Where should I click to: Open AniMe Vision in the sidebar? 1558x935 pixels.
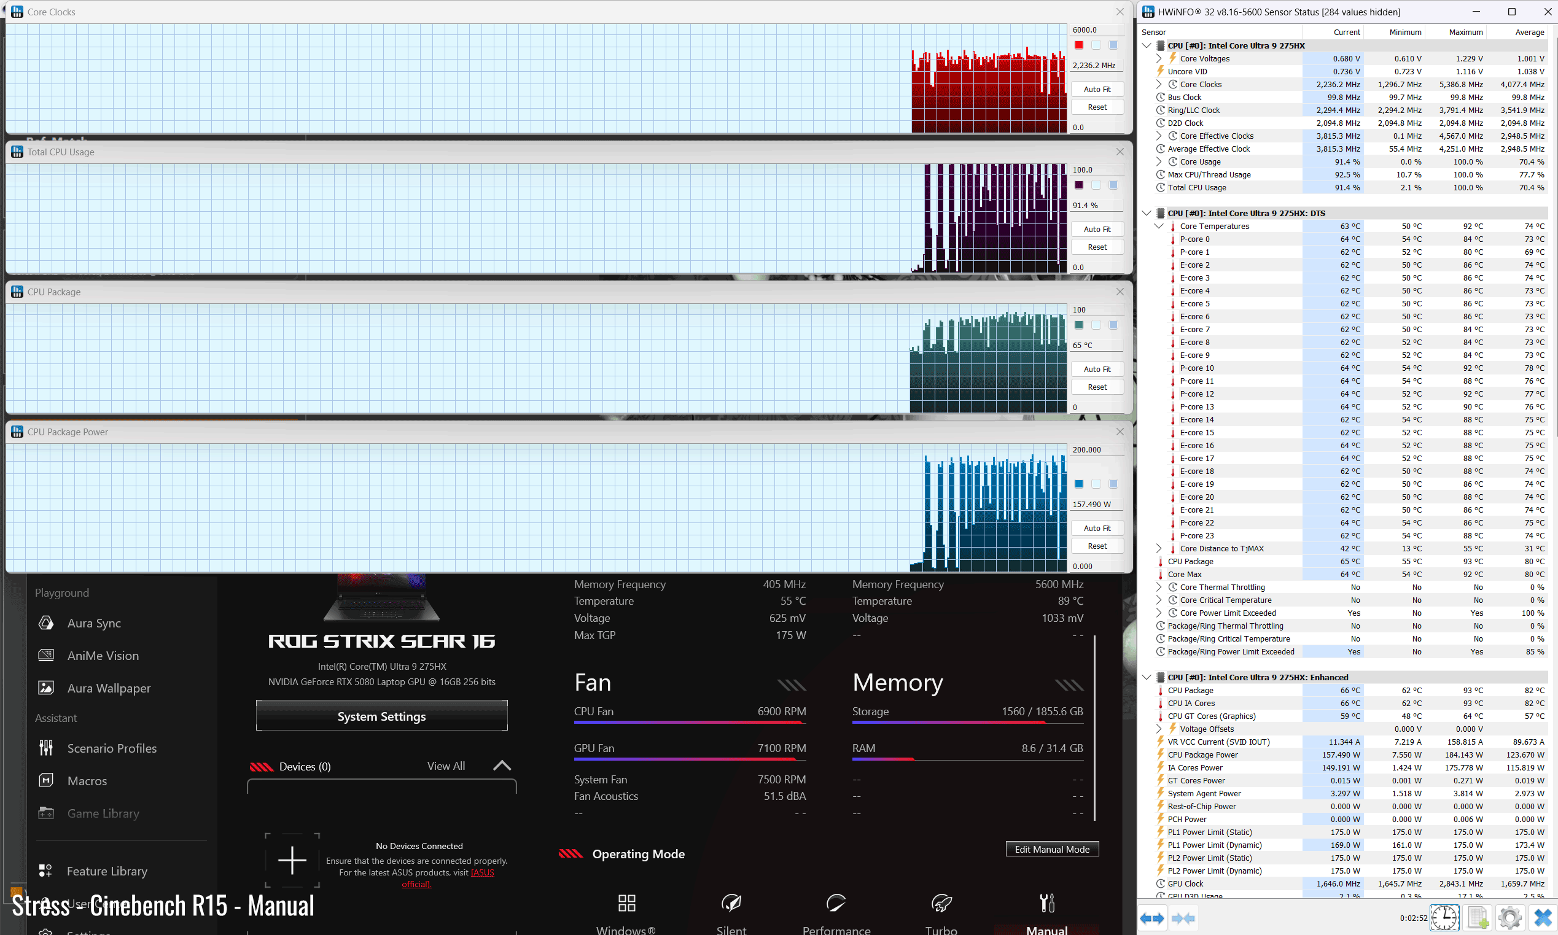tap(103, 655)
